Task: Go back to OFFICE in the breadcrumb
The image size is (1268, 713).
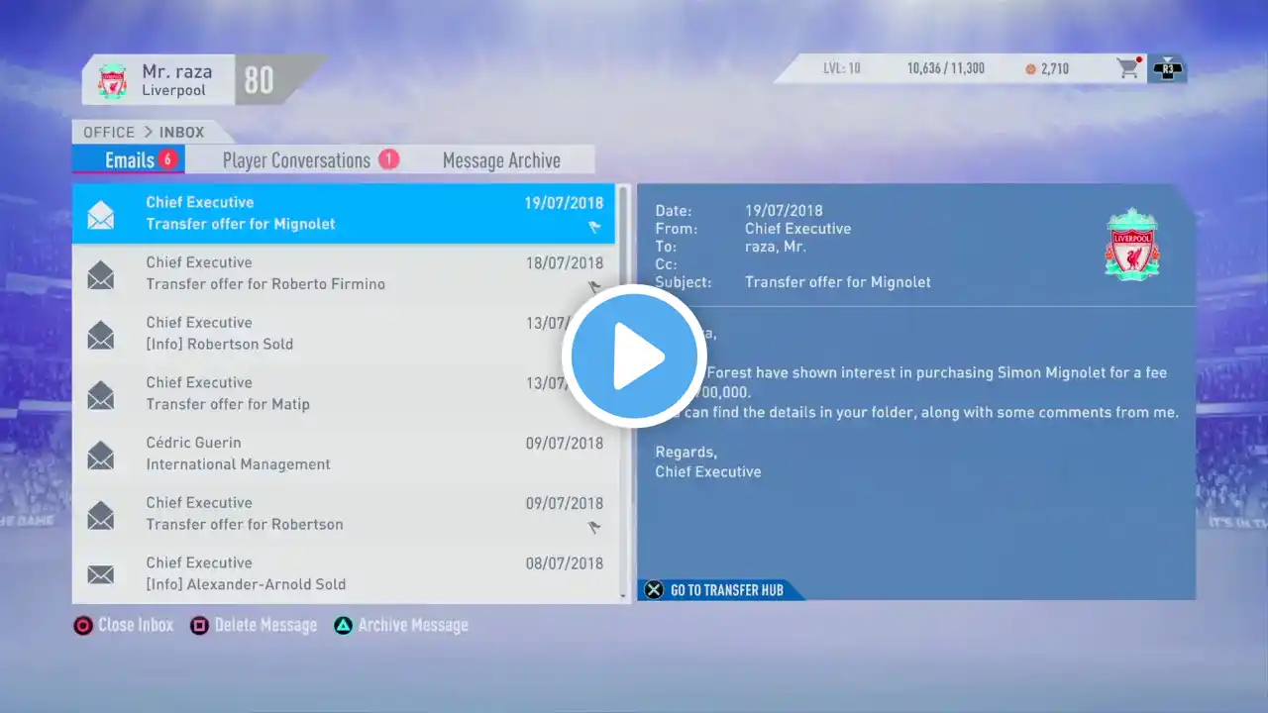Action: tap(109, 132)
